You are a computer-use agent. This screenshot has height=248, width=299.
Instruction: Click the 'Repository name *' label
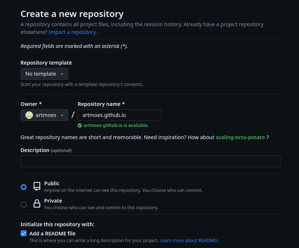pyautogui.click(x=101, y=104)
